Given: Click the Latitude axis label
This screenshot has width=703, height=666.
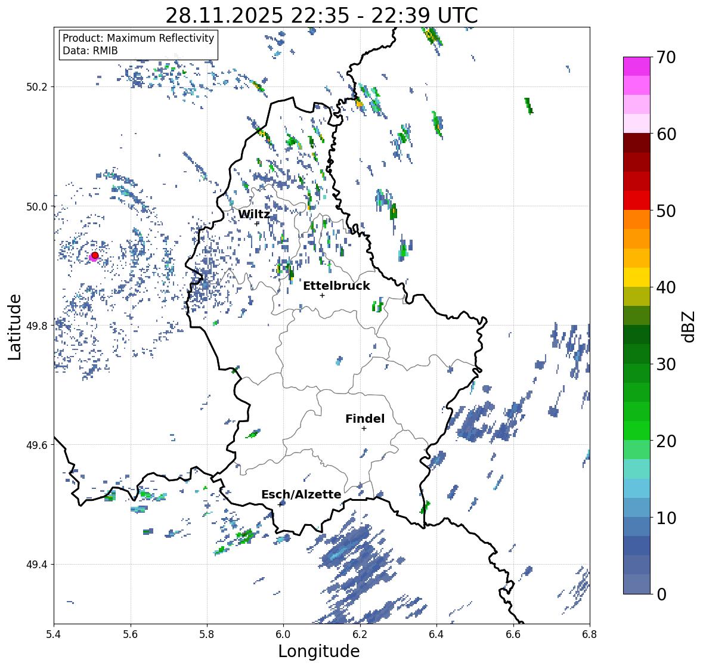Looking at the screenshot, I should tap(15, 327).
